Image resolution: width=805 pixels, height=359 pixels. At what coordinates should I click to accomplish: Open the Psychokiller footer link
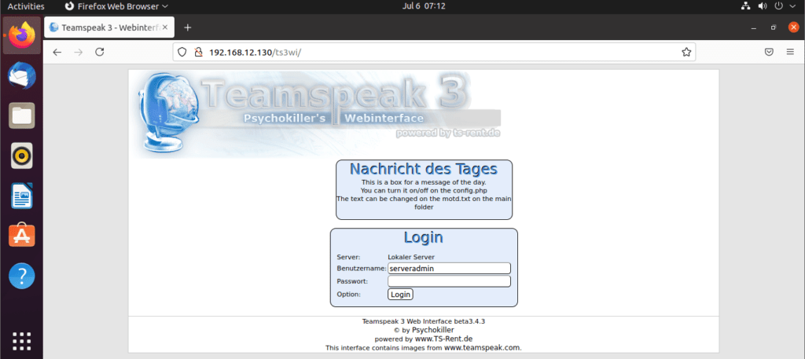click(433, 330)
